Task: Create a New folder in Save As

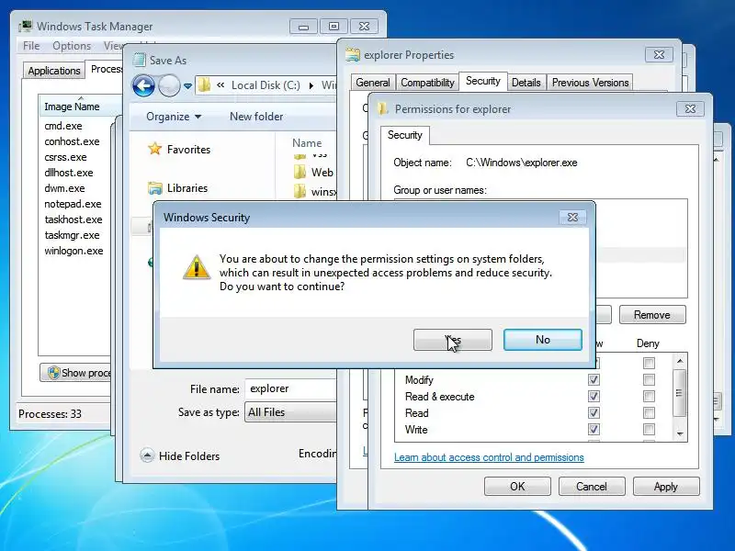Action: click(x=256, y=117)
